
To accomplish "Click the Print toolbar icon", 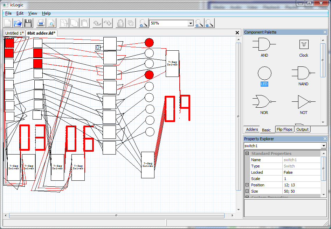I will coord(41,23).
